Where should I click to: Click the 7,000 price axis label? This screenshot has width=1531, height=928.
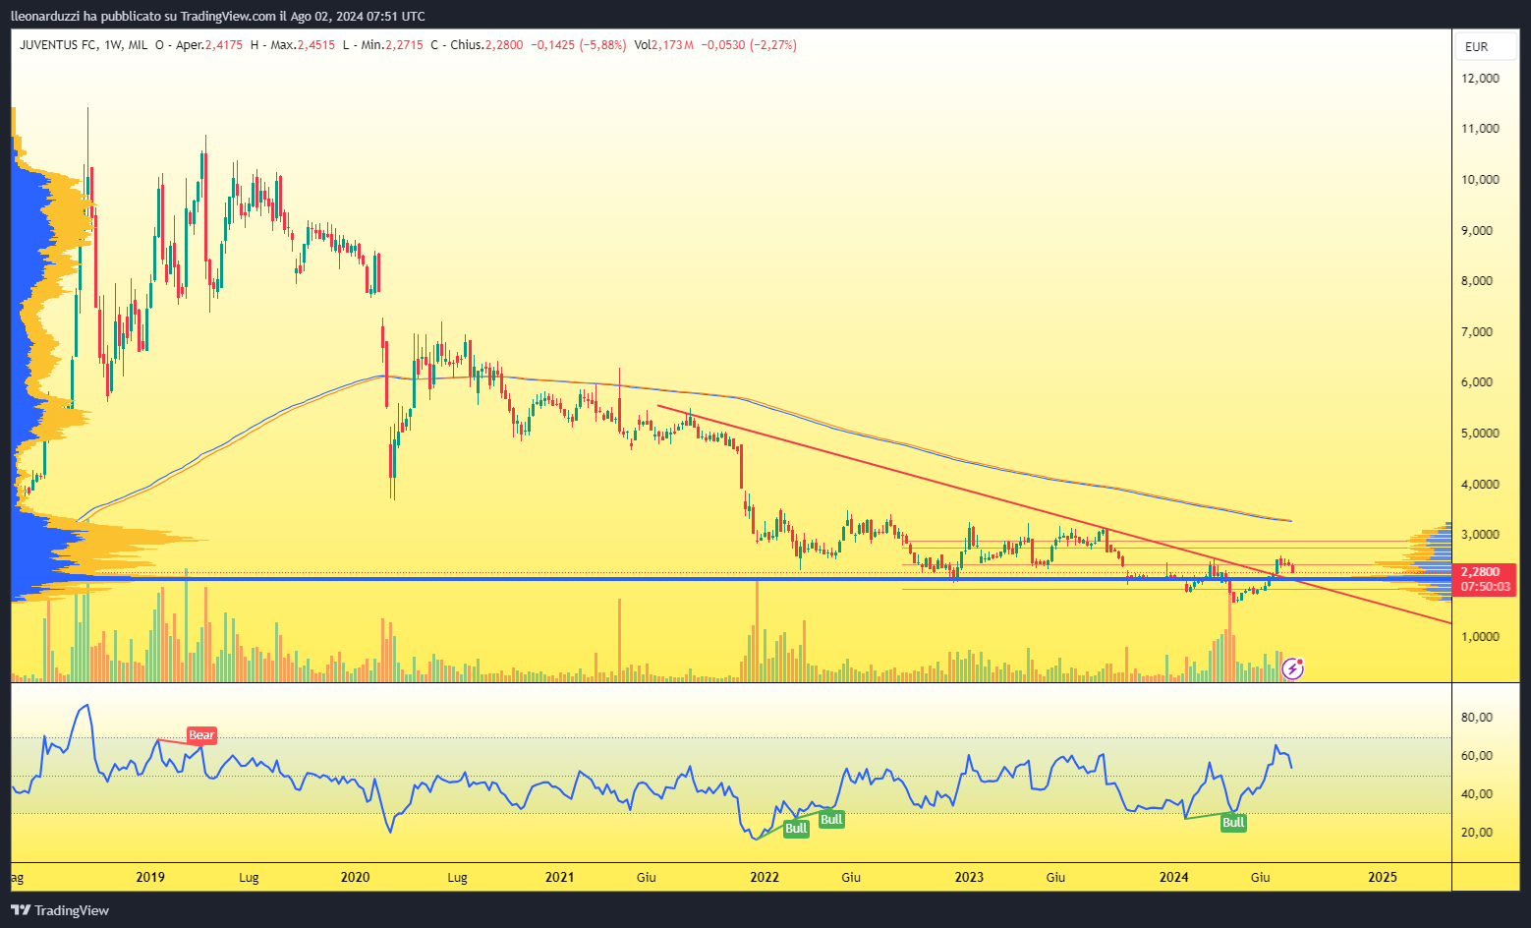click(x=1477, y=332)
